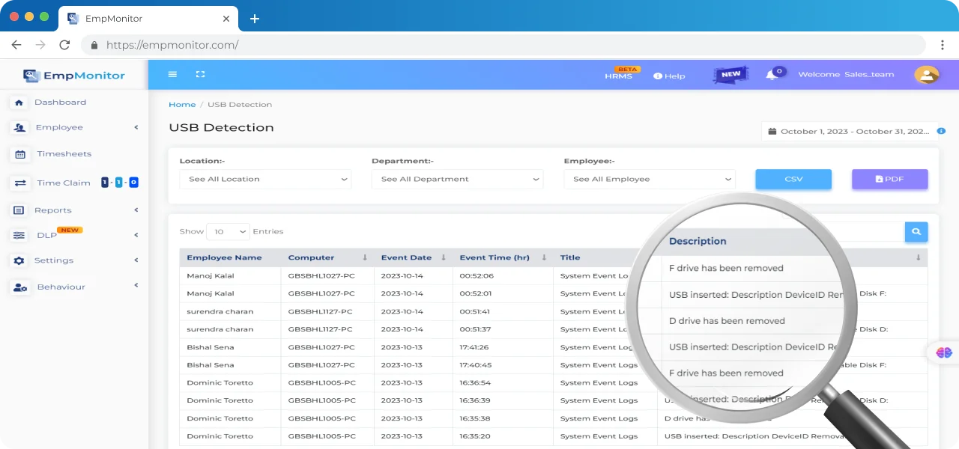The image size is (959, 449).
Task: Toggle fullscreen via the expand icon
Action: 200,74
